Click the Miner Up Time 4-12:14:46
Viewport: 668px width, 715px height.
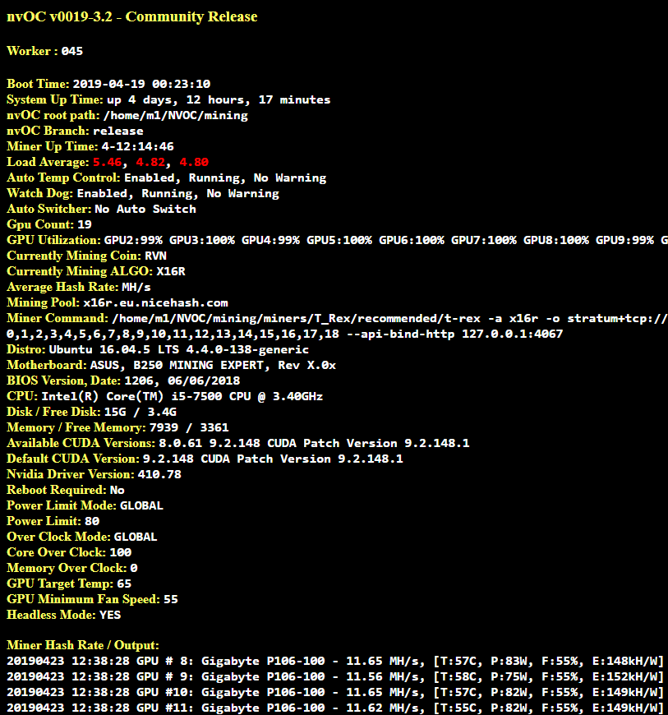137,146
